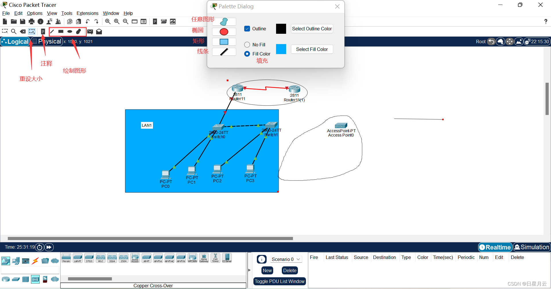Click the Redo arrow icon
551x289 pixels.
(x=96, y=21)
